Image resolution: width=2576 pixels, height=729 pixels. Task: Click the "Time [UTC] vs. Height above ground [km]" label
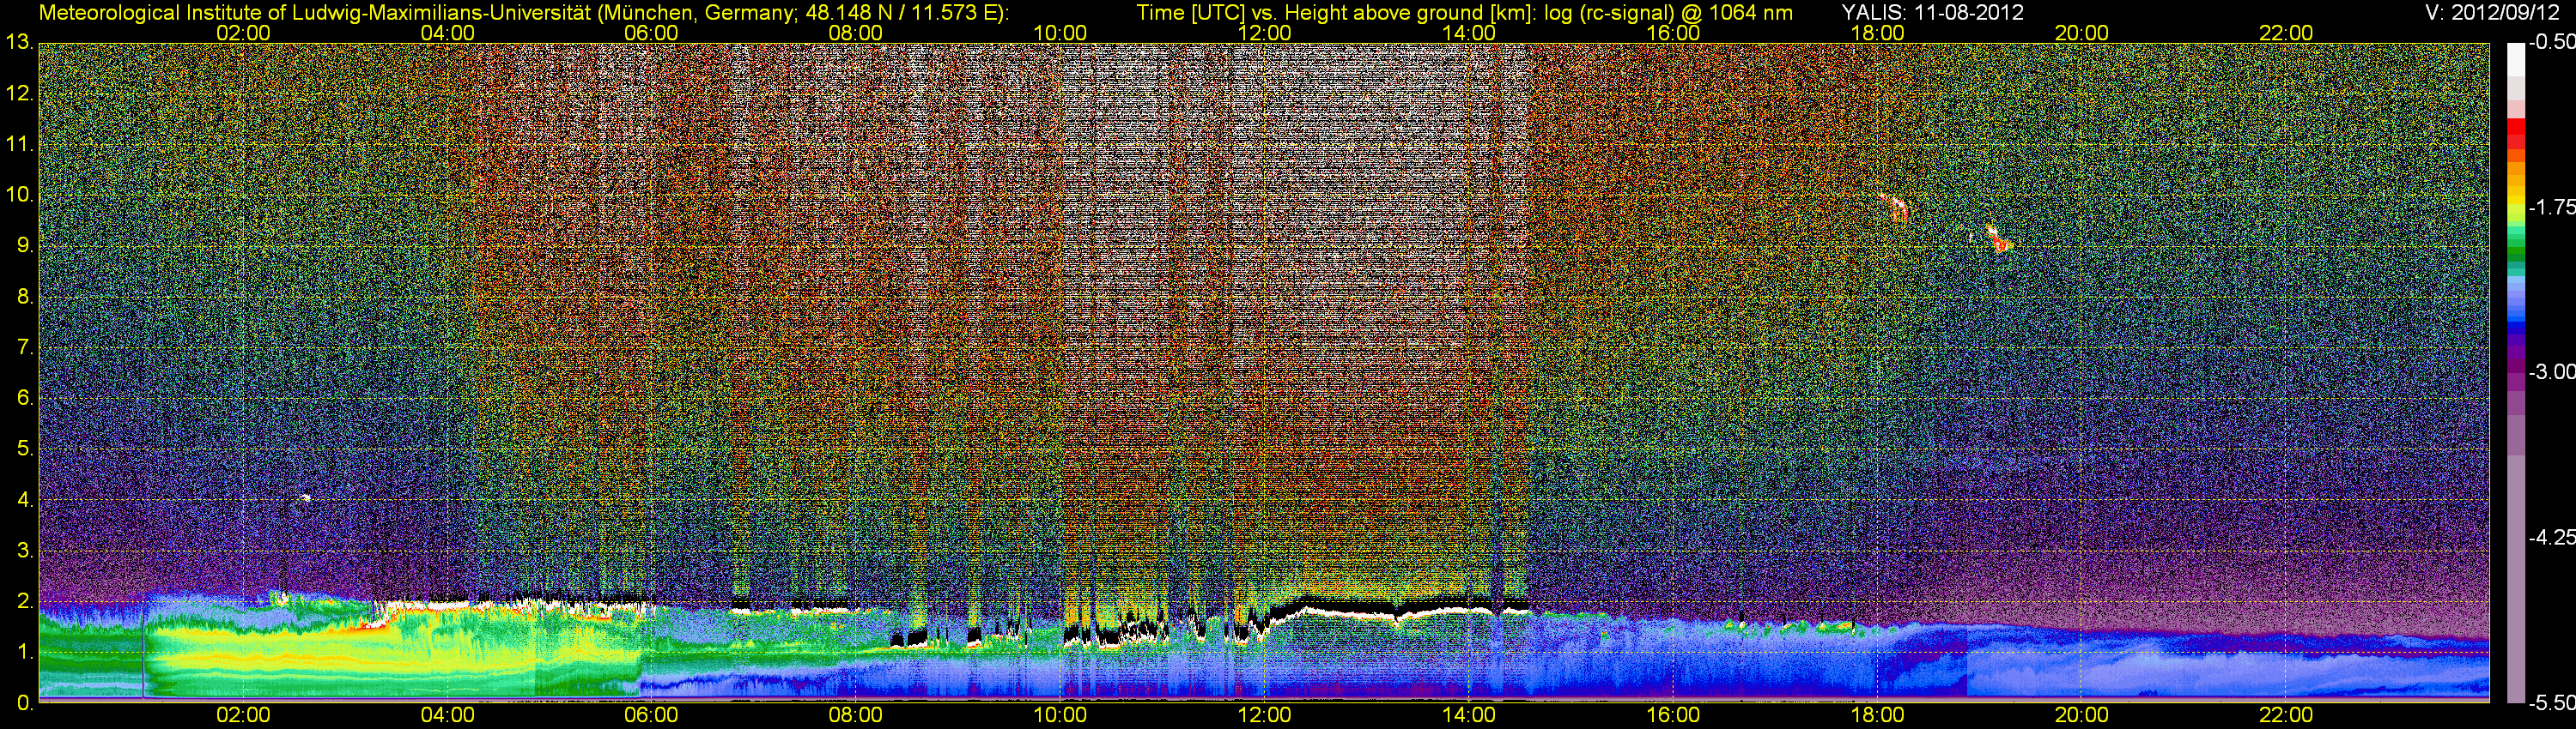coord(1337,13)
